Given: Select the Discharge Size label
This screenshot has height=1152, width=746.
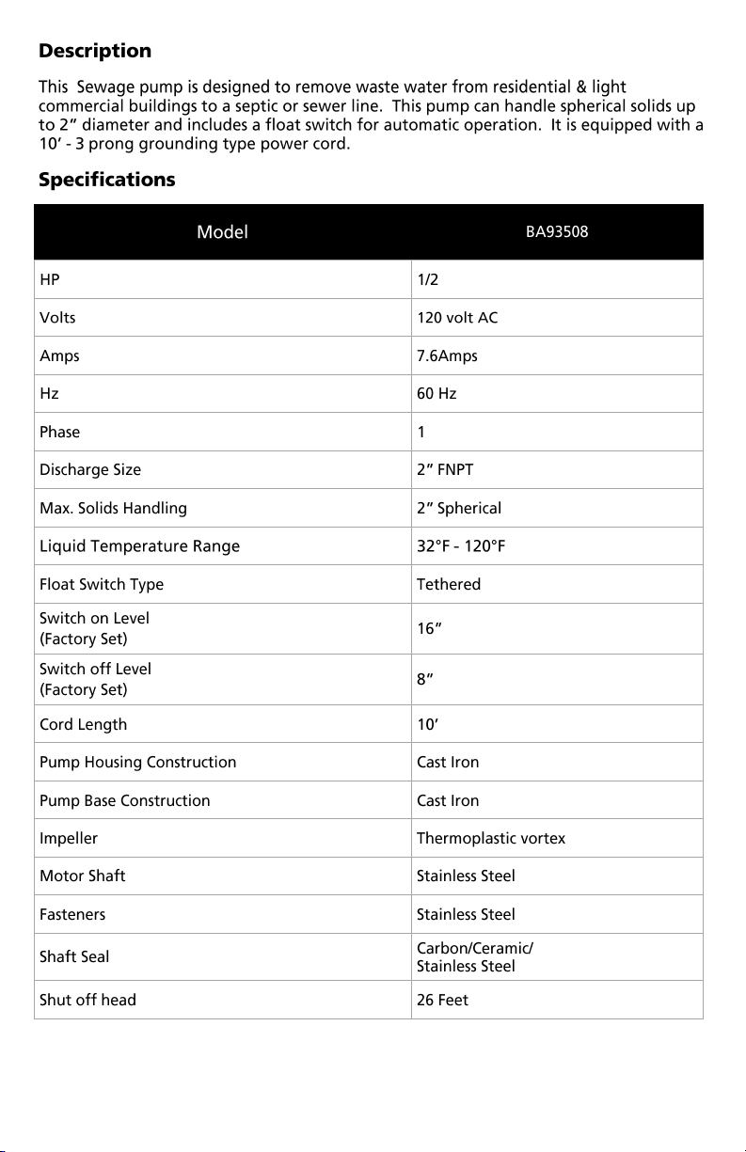Looking at the screenshot, I should (x=90, y=470).
